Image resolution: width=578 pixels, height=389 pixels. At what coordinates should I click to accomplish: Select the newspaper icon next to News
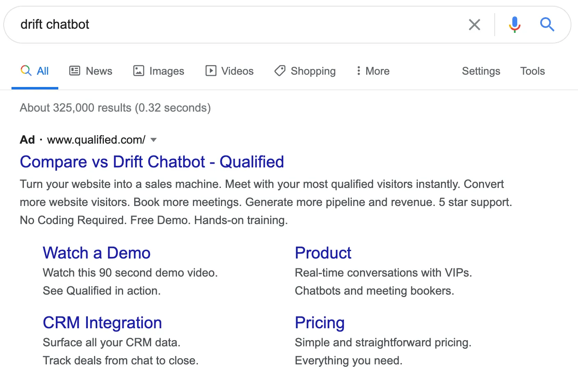coord(74,71)
